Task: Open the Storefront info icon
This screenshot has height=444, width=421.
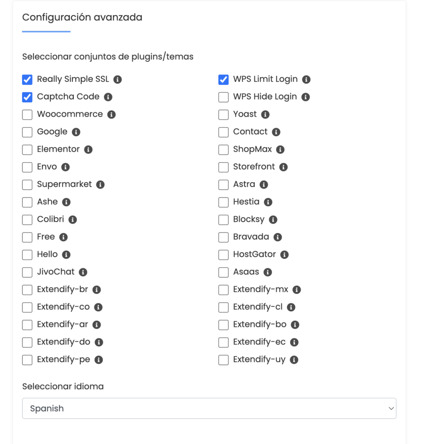Action: (x=283, y=167)
